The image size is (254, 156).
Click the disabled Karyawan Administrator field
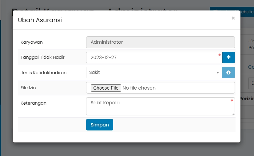(x=160, y=42)
